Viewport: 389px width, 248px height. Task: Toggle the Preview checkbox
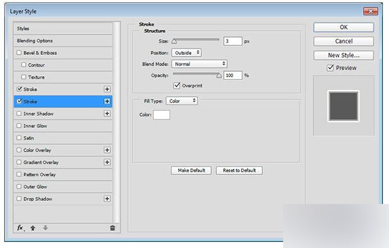(330, 67)
